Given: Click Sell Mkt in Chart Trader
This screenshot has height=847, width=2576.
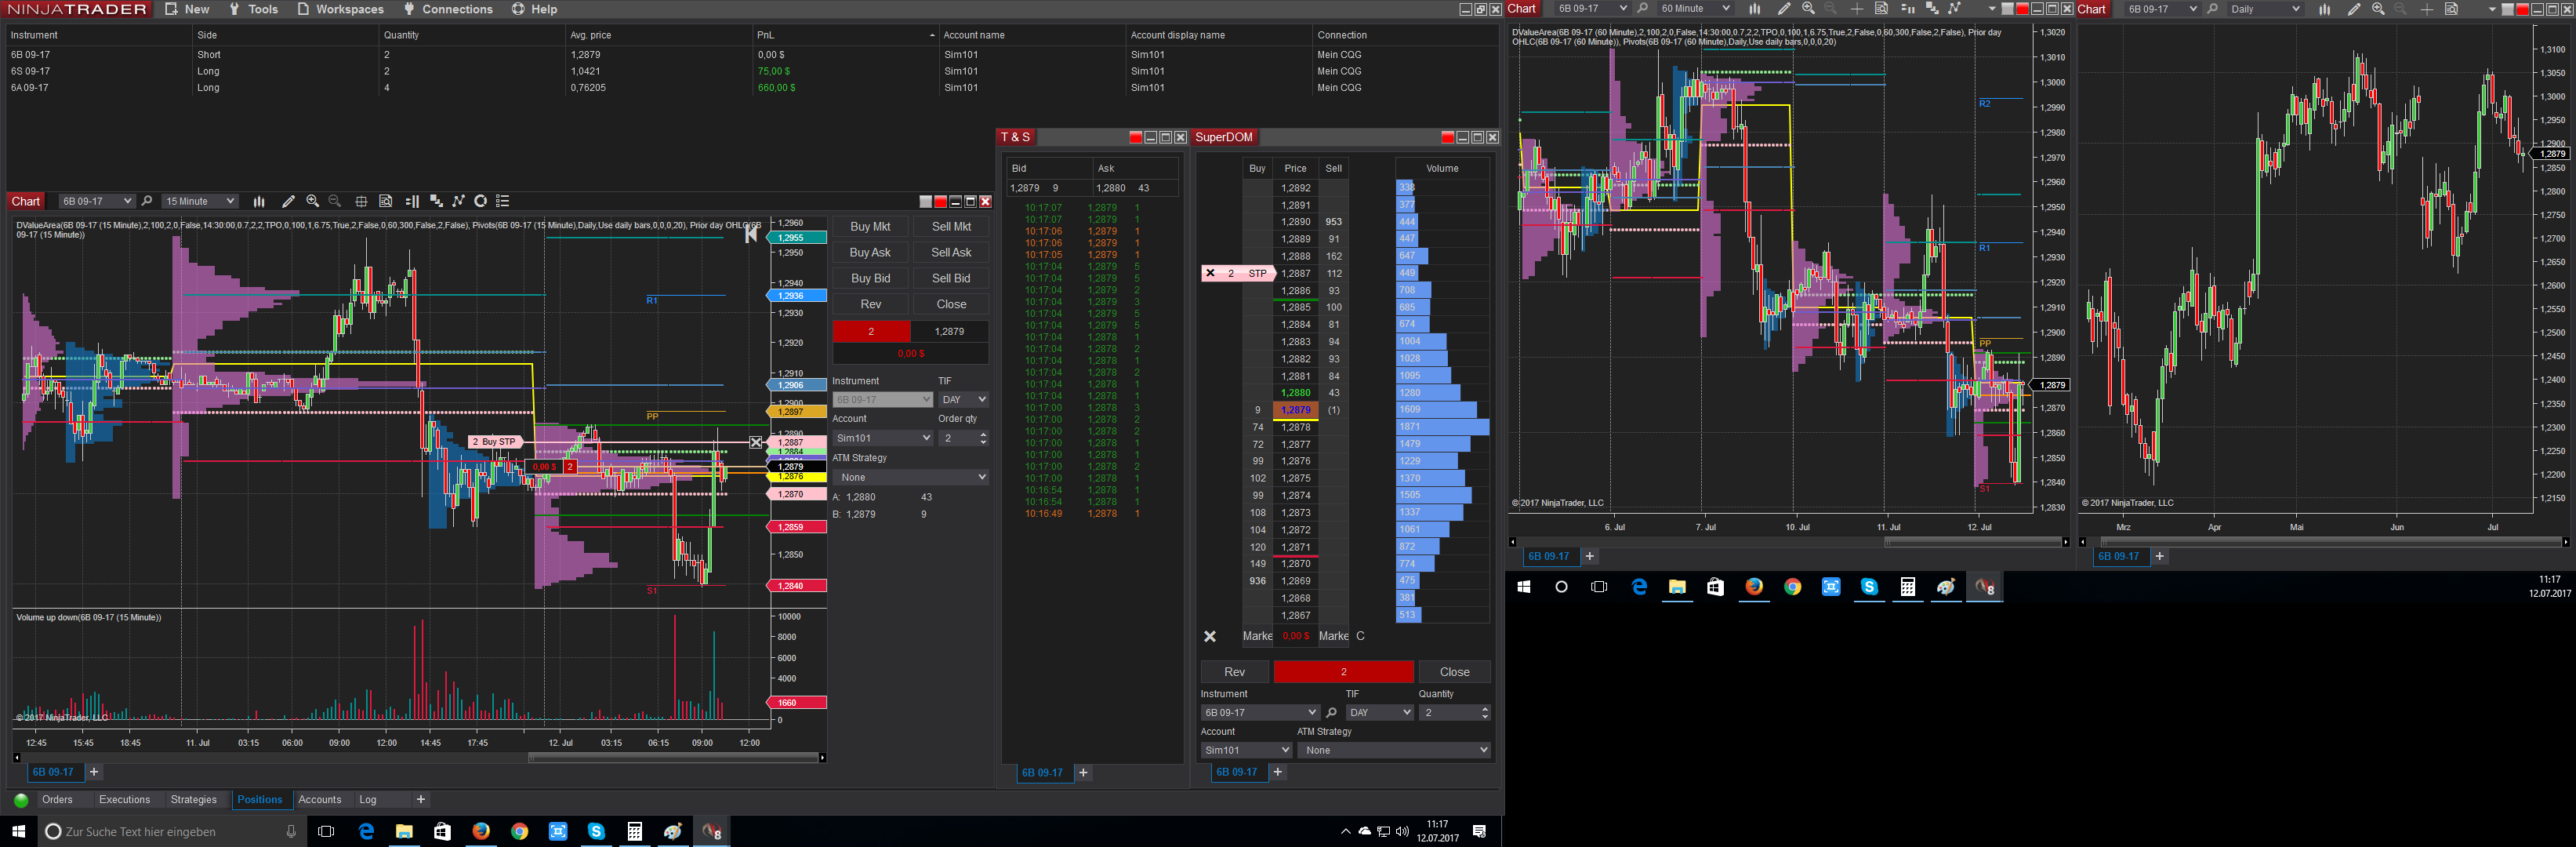Looking at the screenshot, I should pos(951,227).
